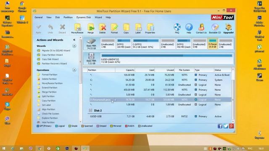Select the Move/Resize toolbar icon
This screenshot has width=269, height=151.
point(77,27)
